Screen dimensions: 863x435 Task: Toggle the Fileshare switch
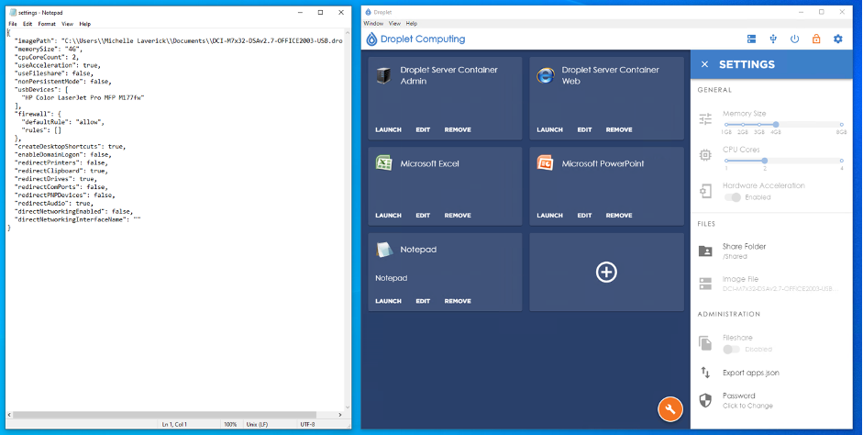[x=732, y=349]
